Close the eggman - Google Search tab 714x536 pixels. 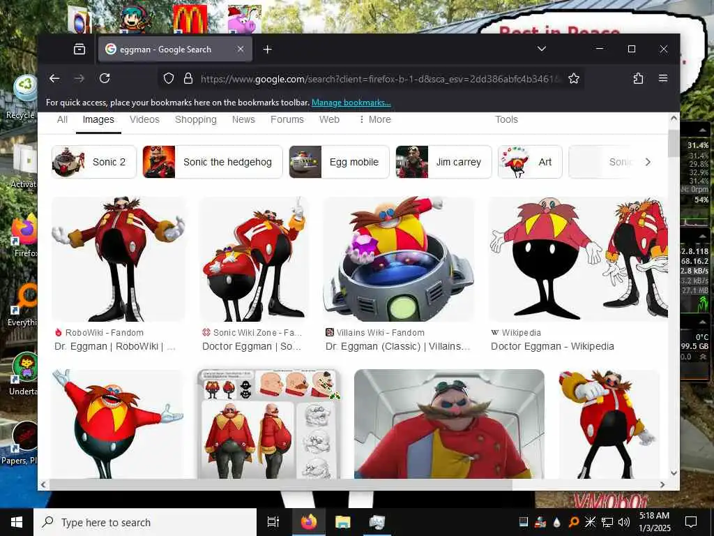pos(241,50)
